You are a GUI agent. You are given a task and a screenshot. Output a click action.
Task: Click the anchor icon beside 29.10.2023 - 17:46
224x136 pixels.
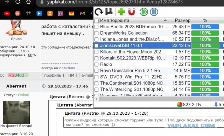pos(44,86)
